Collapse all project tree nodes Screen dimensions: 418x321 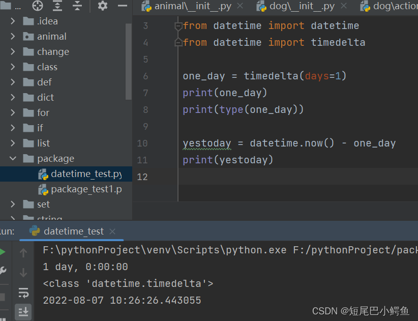pyautogui.click(x=77, y=6)
